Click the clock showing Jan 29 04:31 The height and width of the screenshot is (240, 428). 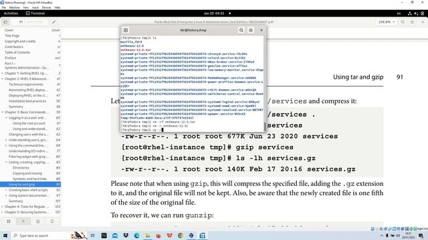pyautogui.click(x=214, y=13)
